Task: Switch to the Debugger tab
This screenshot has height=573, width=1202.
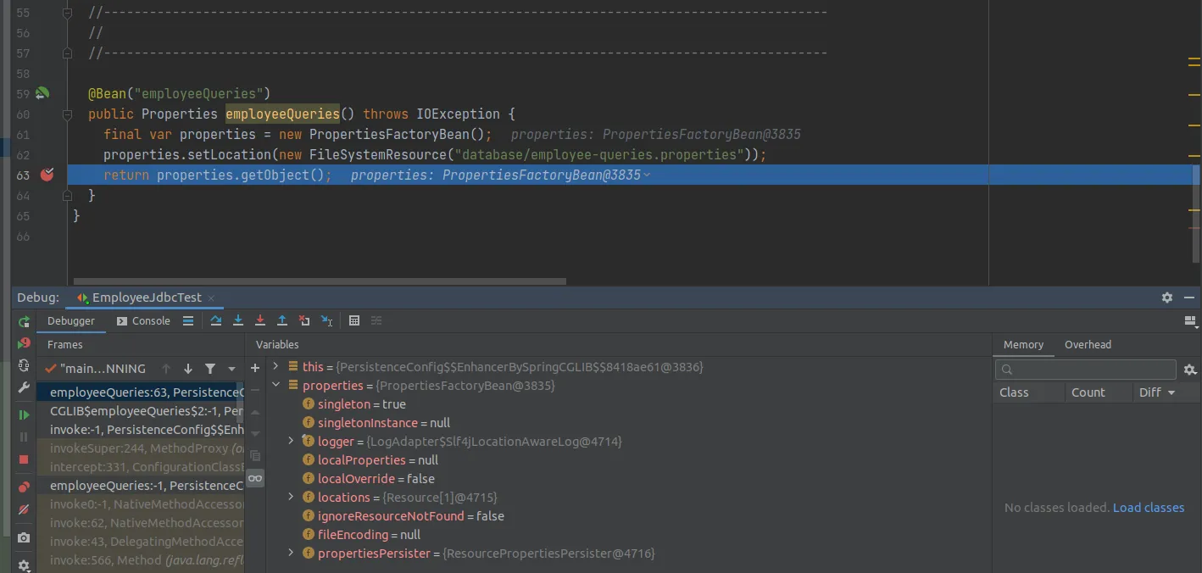Action: (x=71, y=321)
